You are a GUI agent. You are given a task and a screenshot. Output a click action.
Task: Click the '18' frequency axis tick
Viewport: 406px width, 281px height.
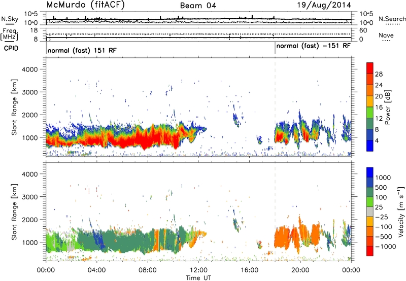click(x=34, y=30)
